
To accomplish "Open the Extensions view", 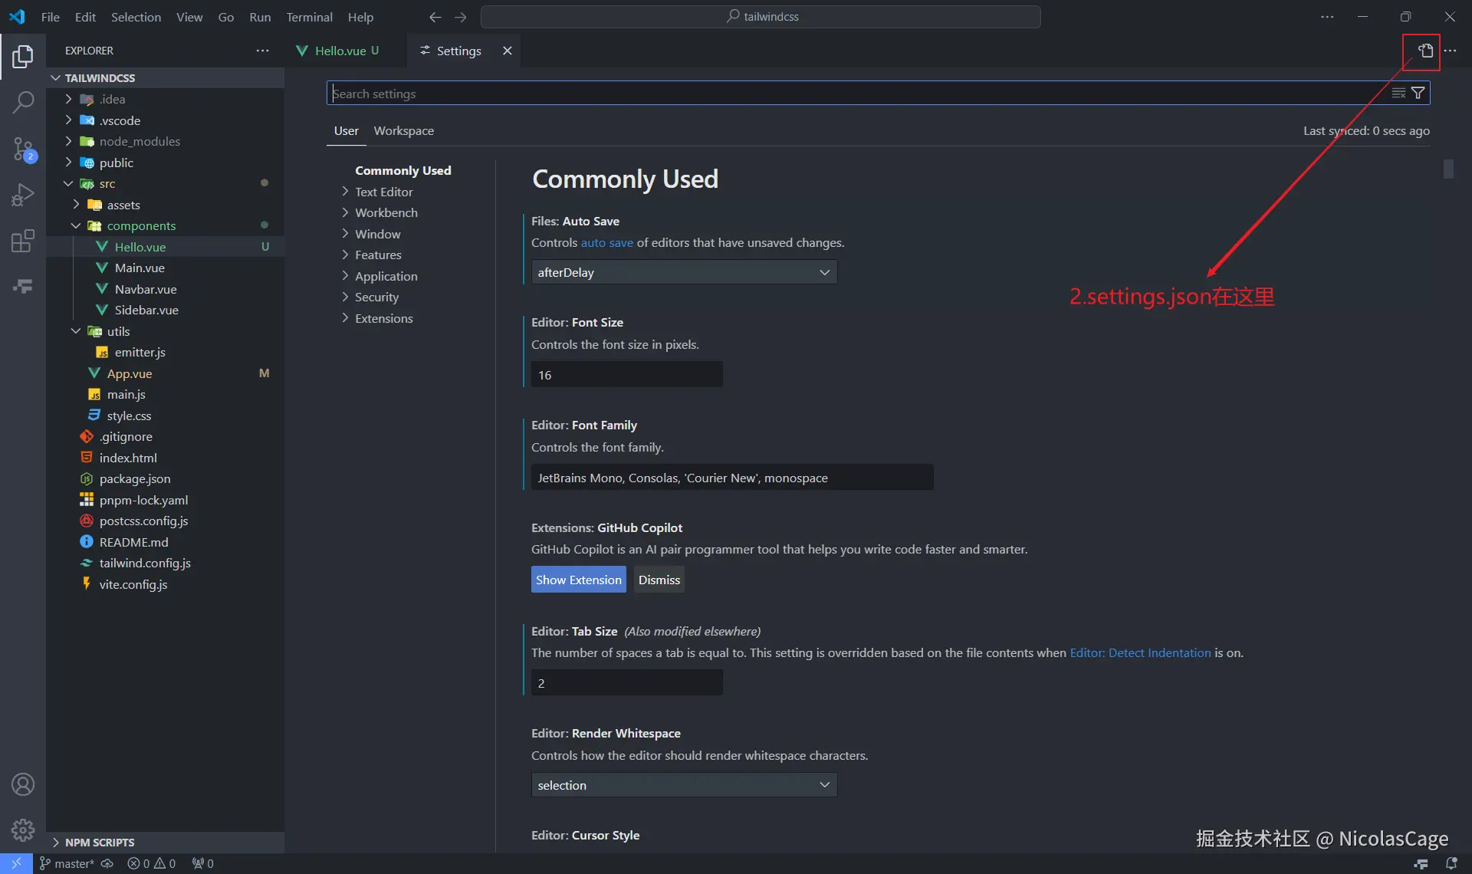I will [23, 241].
